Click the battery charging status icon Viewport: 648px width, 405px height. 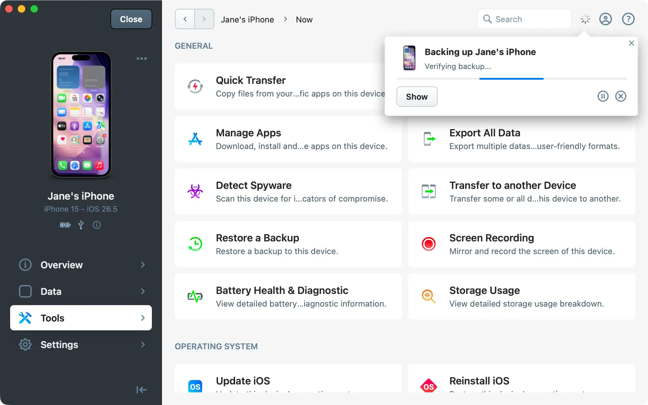pyautogui.click(x=65, y=225)
